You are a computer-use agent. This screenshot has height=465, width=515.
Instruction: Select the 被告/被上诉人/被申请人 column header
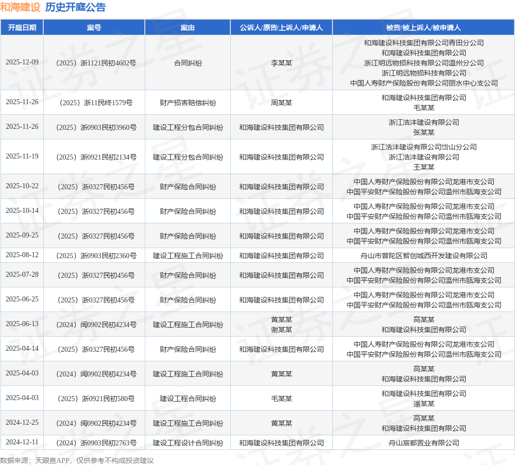click(x=423, y=28)
